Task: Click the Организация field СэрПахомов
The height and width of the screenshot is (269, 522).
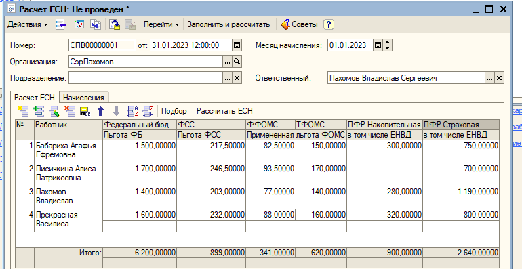Action: pyautogui.click(x=146, y=62)
